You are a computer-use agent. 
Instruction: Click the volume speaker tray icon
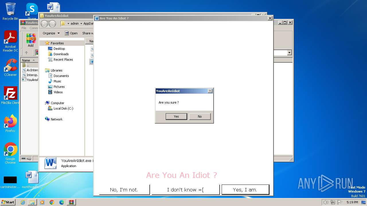[326, 202]
